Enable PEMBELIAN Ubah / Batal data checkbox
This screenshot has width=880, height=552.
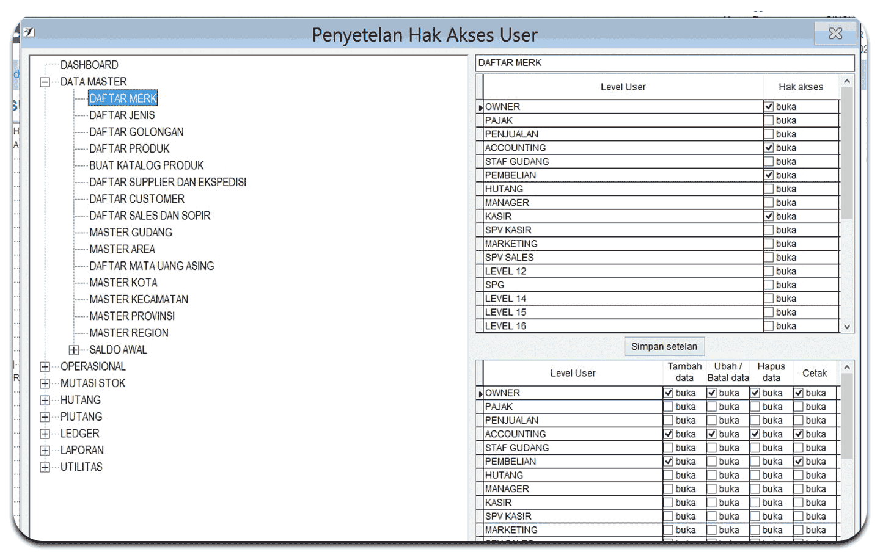(712, 462)
